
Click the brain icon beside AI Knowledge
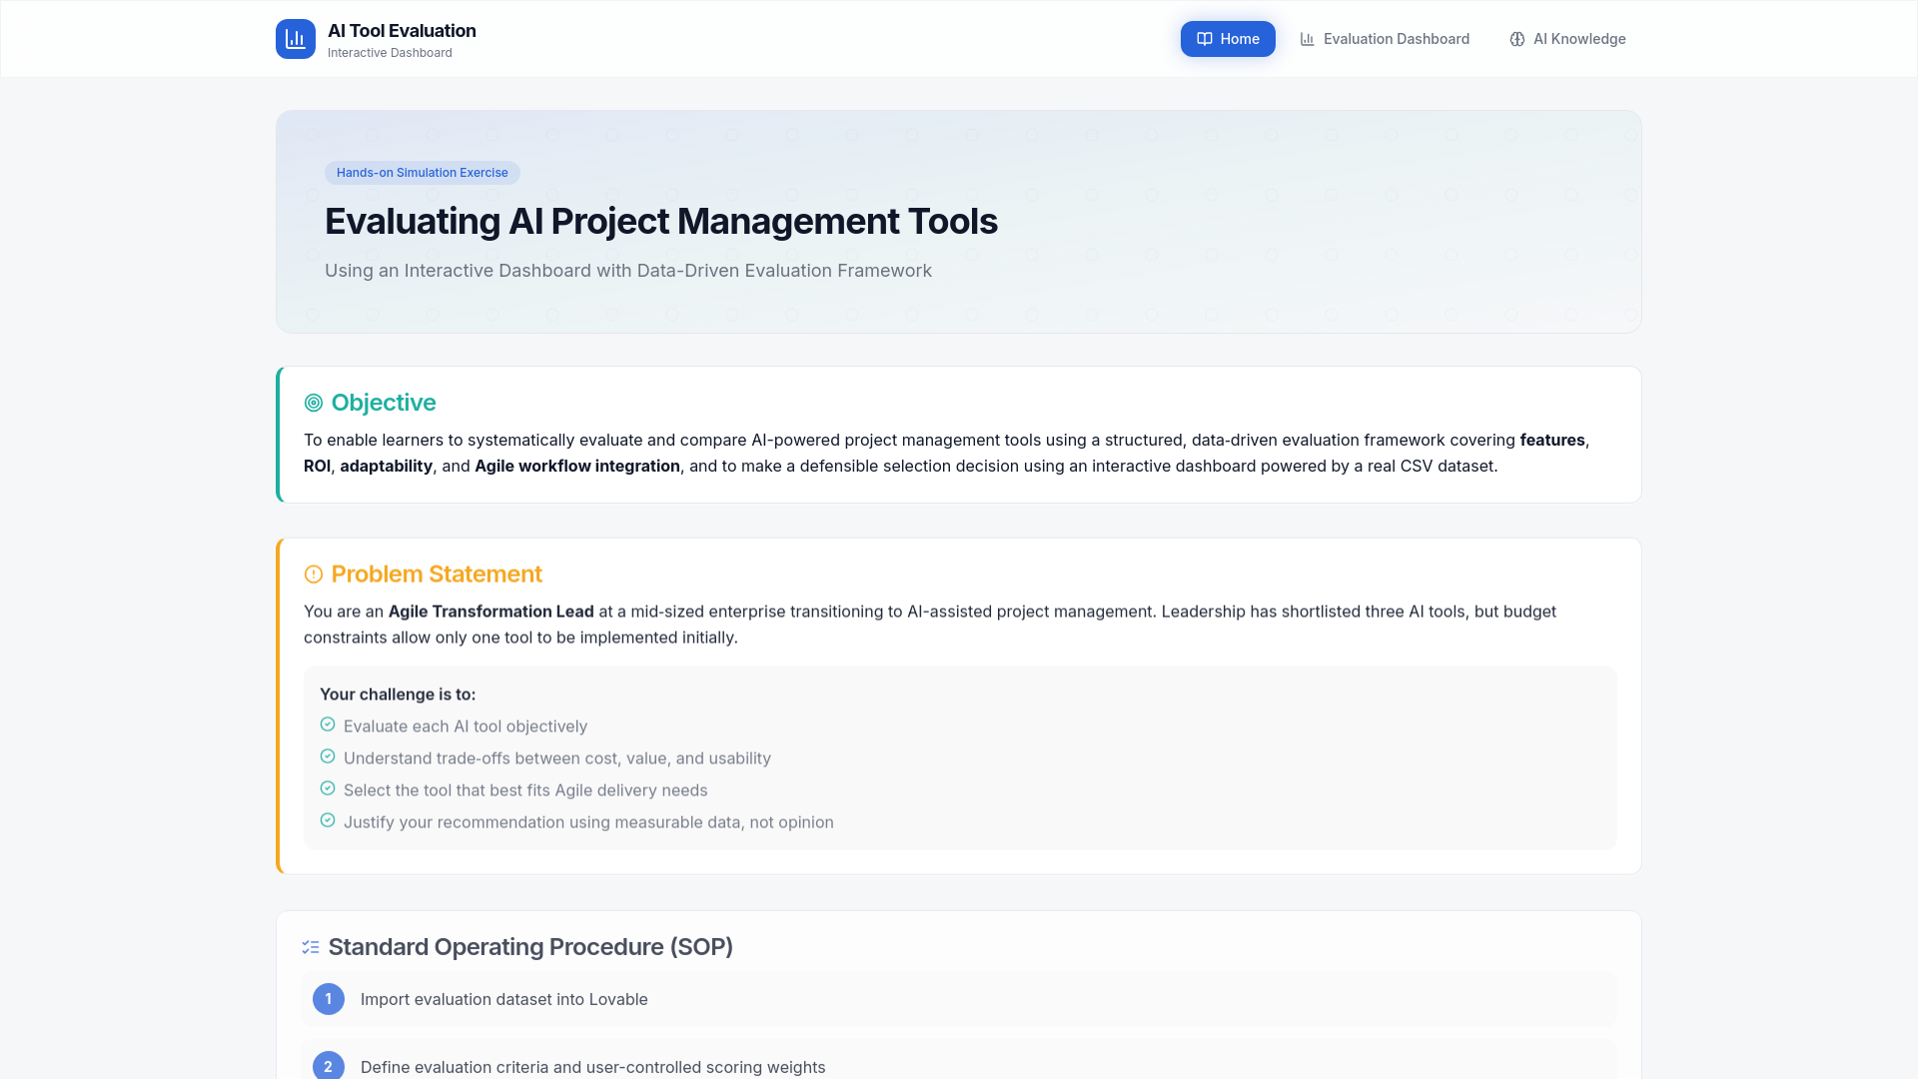1517,39
